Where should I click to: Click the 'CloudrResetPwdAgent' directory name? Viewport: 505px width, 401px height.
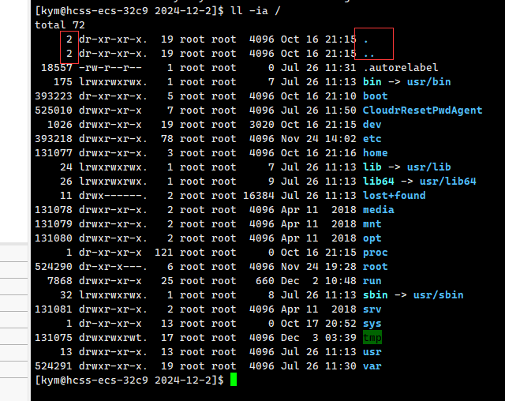pos(423,111)
